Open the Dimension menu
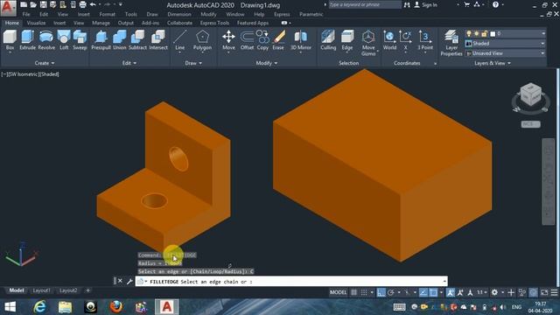This screenshot has height=315, width=560. [179, 14]
